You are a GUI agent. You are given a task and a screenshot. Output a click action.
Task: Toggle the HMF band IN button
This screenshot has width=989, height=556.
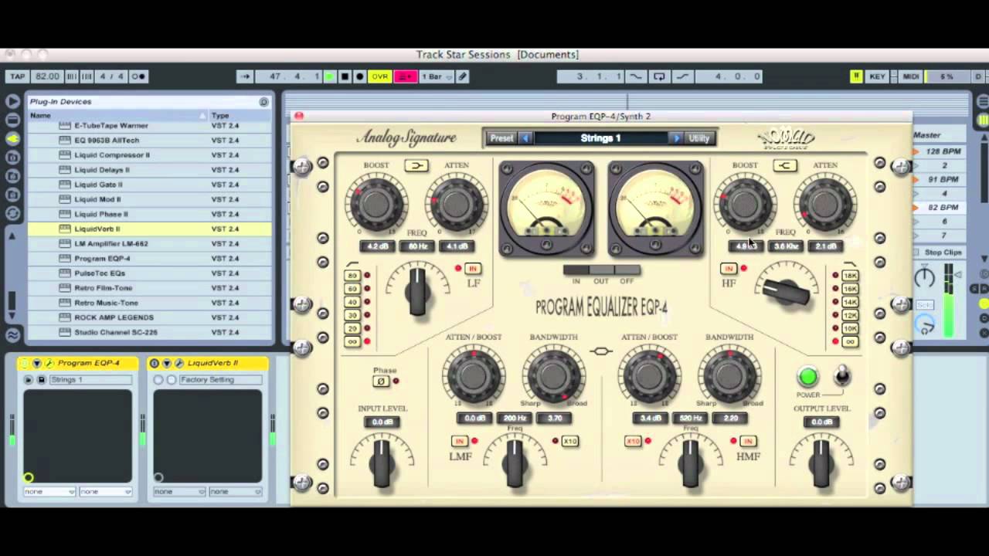click(747, 442)
